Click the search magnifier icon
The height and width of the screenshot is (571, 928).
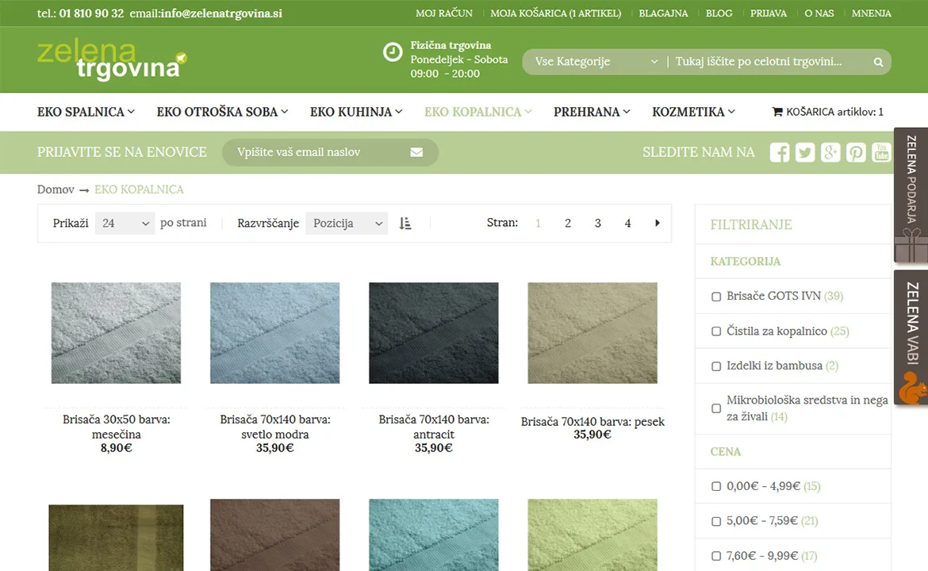click(878, 62)
